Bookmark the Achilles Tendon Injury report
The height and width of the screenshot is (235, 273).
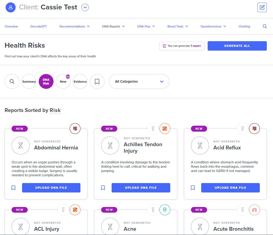(103, 188)
